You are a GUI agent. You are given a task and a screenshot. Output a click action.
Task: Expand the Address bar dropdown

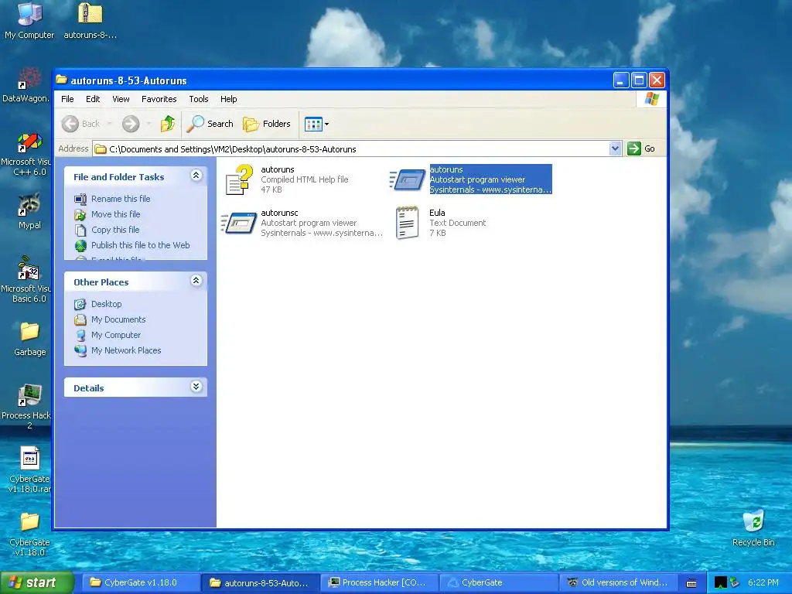click(x=615, y=148)
